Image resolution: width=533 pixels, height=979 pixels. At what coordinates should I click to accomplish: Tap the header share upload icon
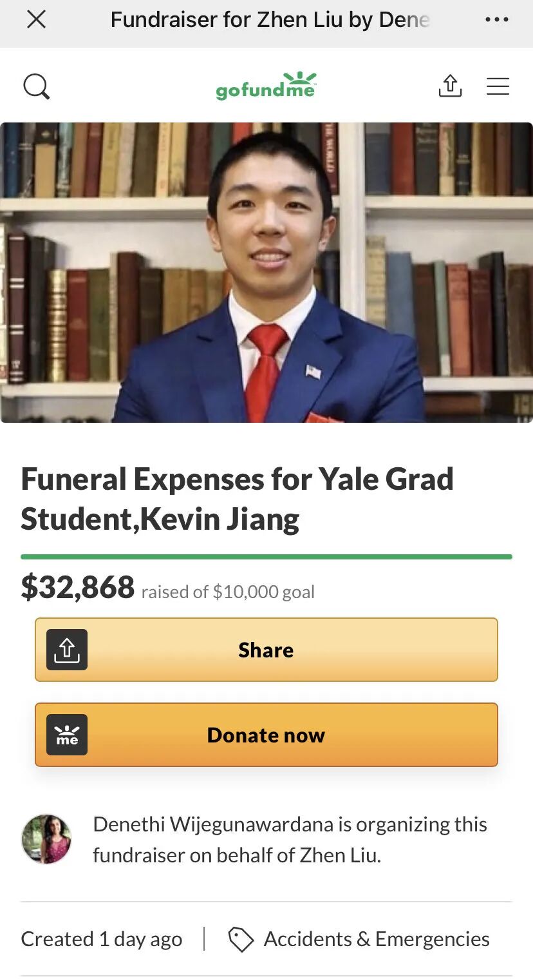[x=450, y=86]
